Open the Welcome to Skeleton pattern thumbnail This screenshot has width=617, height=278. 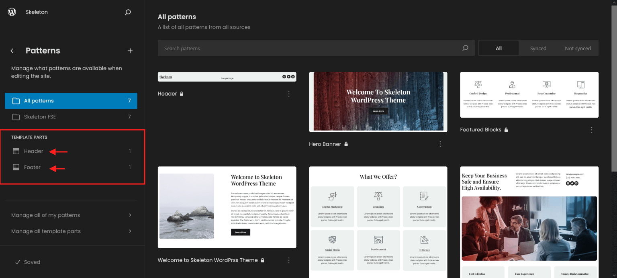coord(227,207)
